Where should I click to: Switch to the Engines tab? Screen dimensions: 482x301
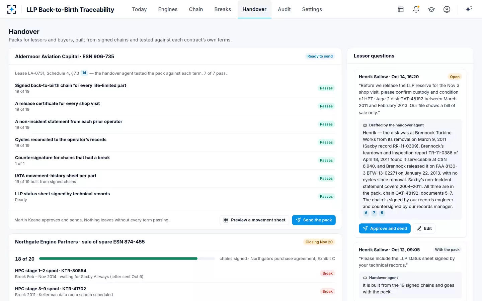[168, 9]
